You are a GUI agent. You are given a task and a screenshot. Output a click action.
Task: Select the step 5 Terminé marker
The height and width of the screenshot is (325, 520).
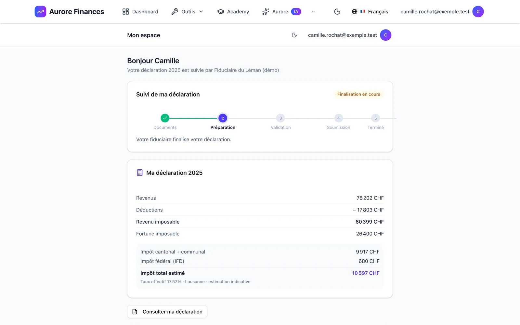376,118
